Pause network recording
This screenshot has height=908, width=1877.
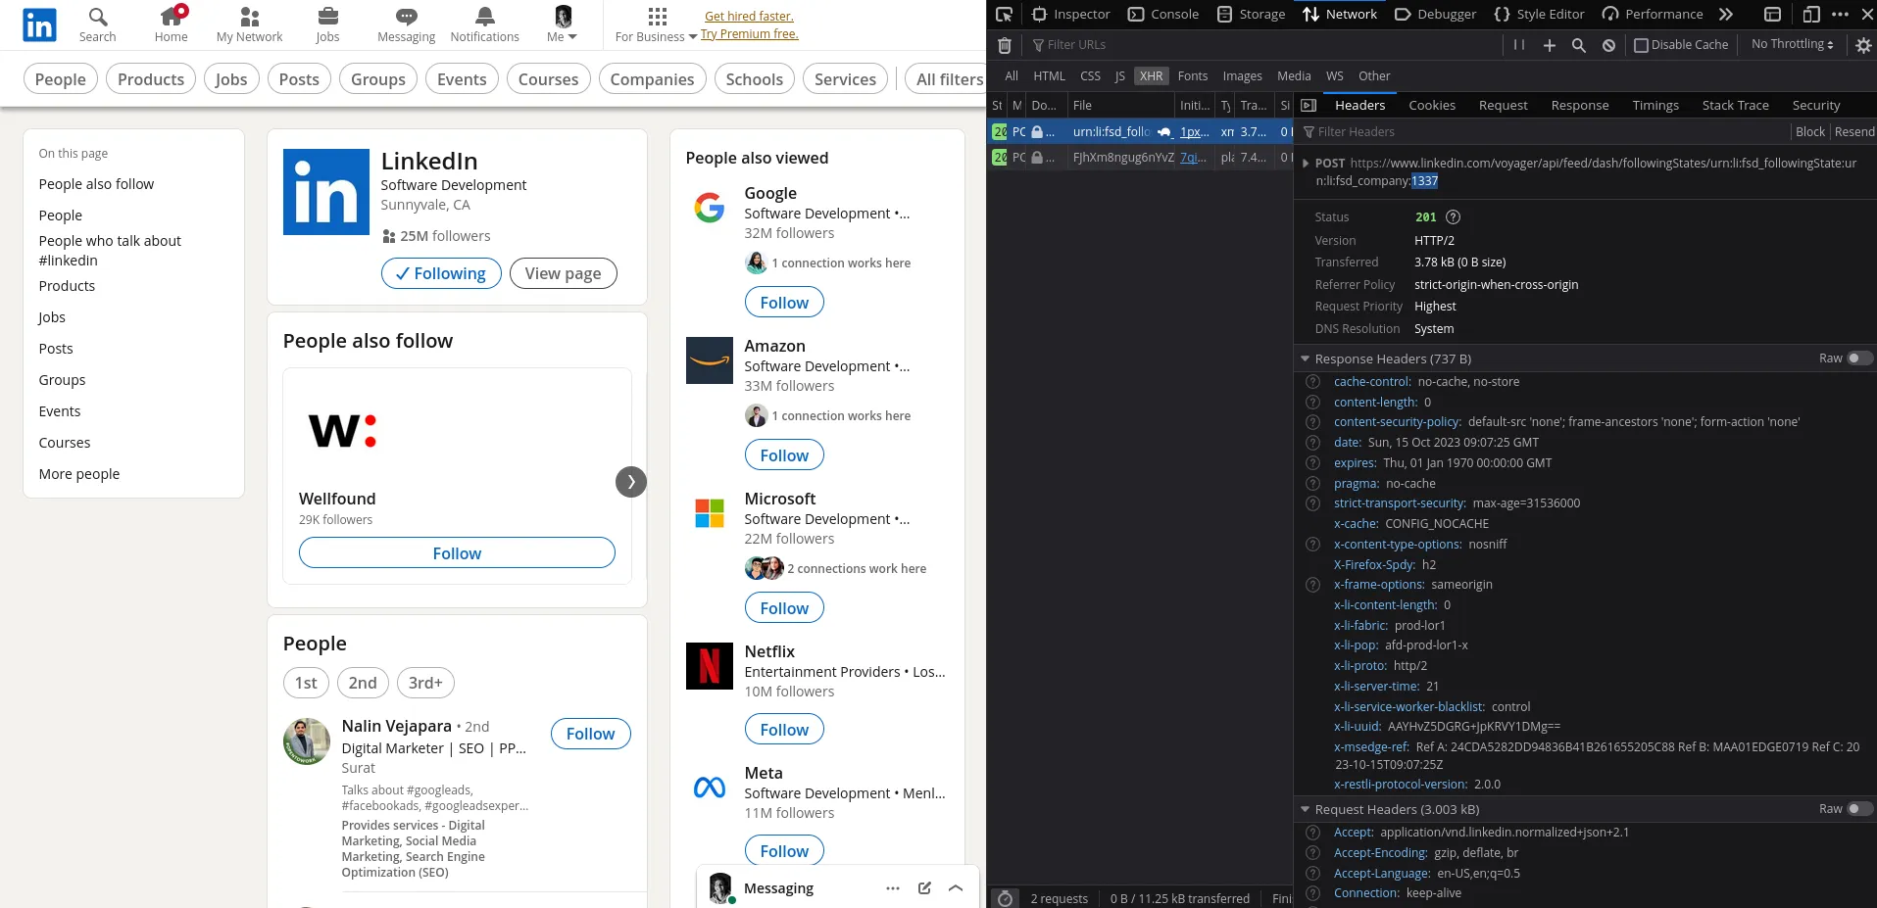point(1519,45)
